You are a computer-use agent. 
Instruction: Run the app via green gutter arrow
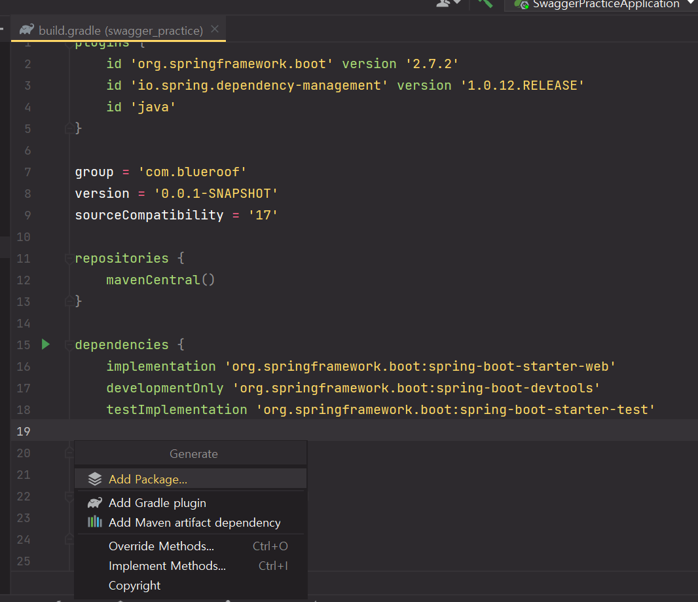[45, 344]
